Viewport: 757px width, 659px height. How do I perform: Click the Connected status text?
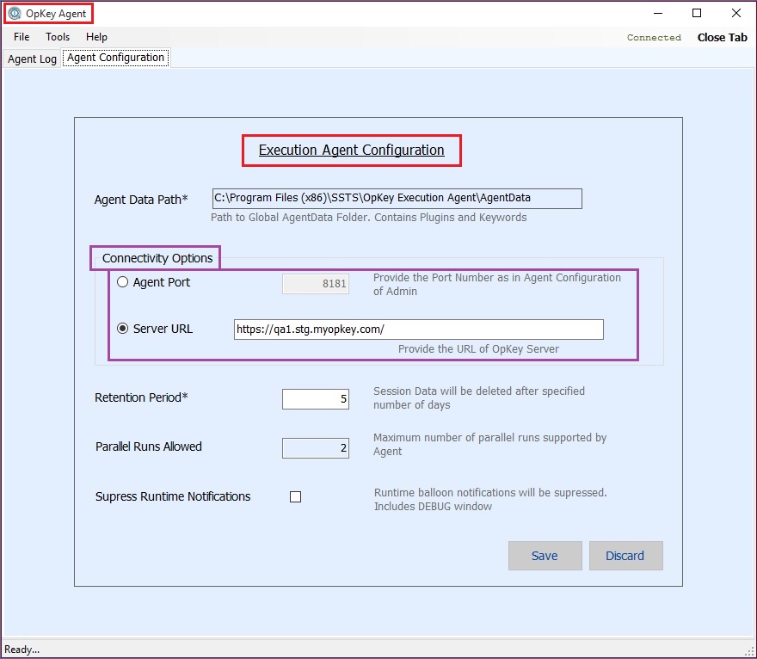(654, 37)
